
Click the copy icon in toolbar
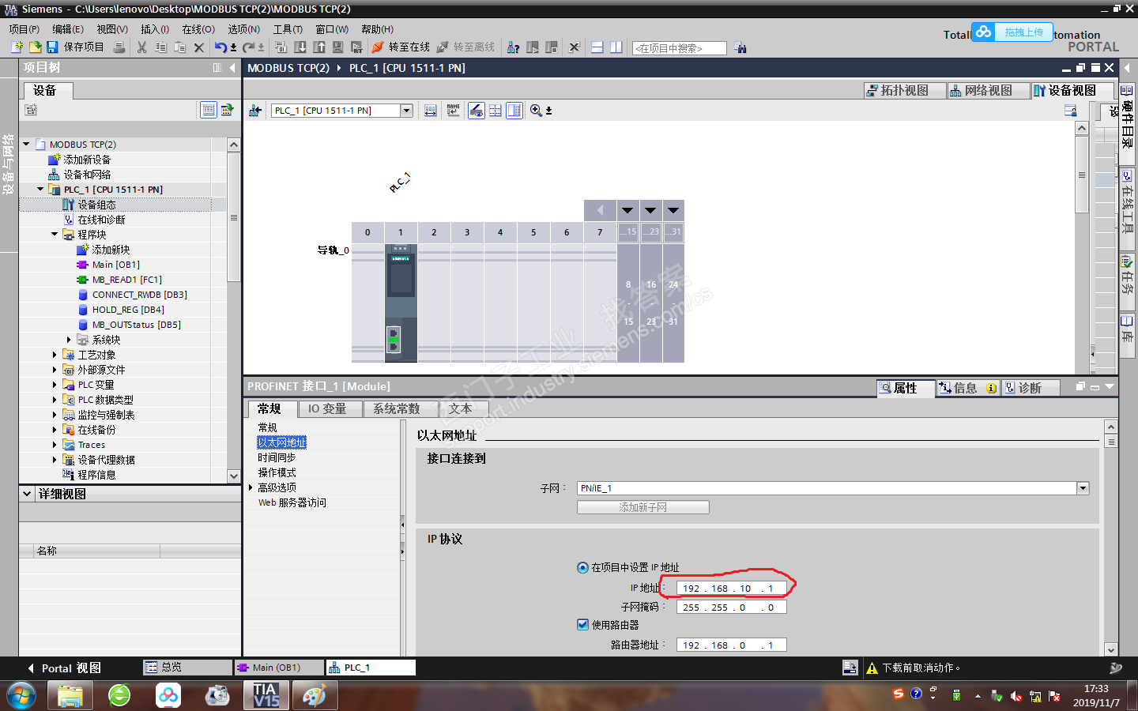(x=161, y=47)
